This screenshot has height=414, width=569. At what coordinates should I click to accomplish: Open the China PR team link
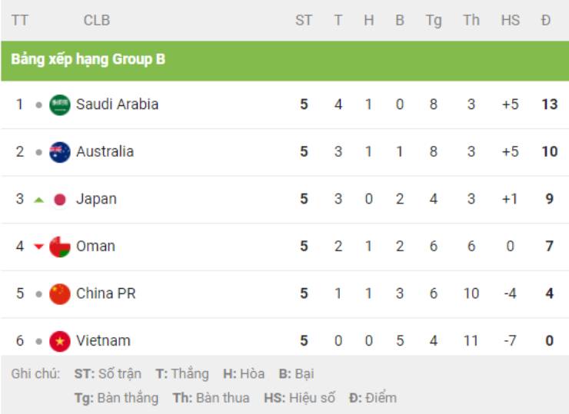pyautogui.click(x=105, y=293)
